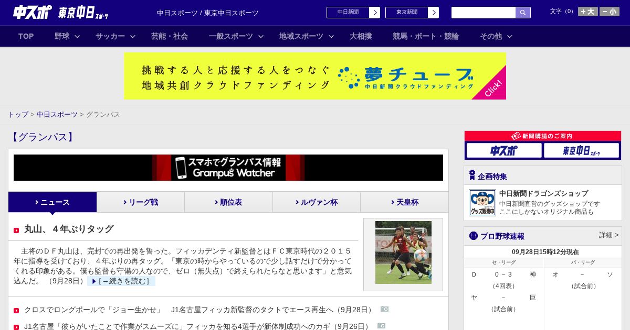Click the D 0-3 神 score row
Viewport: 630px width, 330px height.
(503, 274)
